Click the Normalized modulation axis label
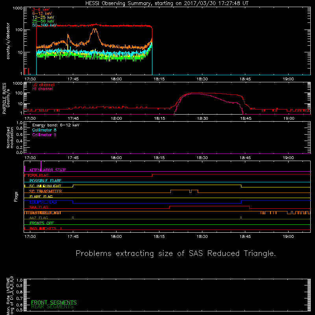Image resolution: width=315 pixels, height=315 pixels. coord(10,137)
